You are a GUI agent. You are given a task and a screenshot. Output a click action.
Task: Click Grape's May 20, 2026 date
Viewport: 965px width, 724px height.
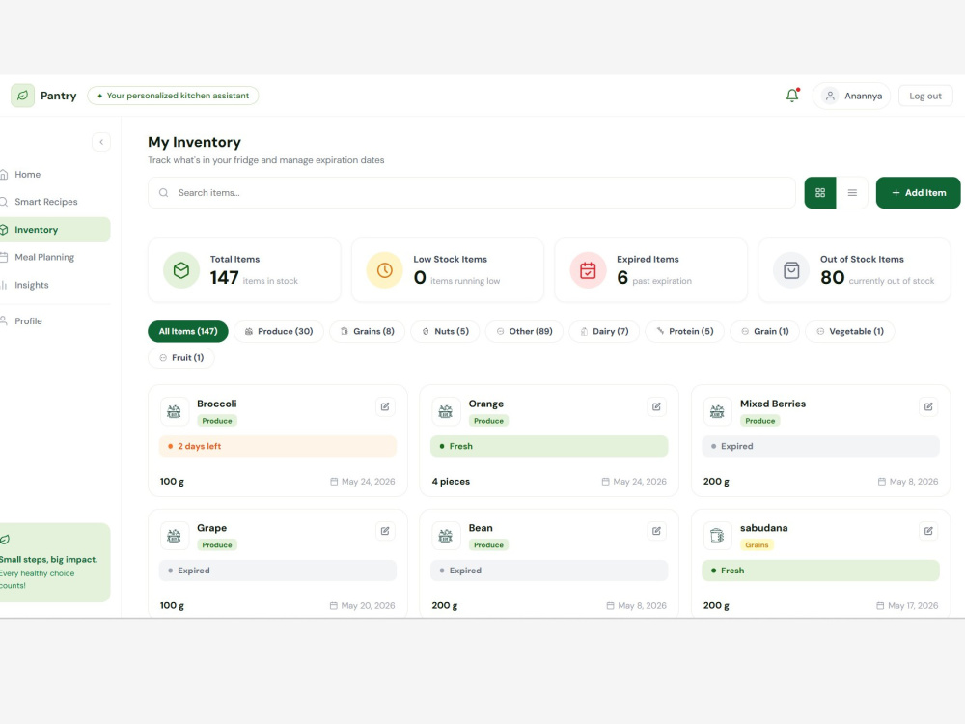363,606
